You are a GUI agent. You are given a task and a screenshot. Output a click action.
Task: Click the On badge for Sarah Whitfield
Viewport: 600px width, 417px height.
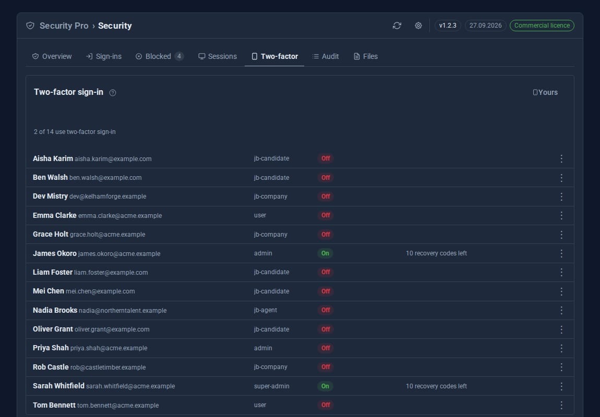pos(325,386)
